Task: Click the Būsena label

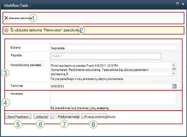Action: pos(15,48)
